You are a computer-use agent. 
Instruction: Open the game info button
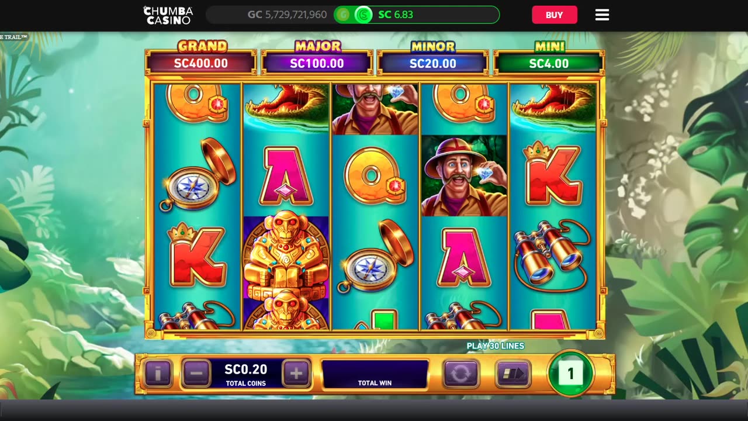(x=158, y=373)
